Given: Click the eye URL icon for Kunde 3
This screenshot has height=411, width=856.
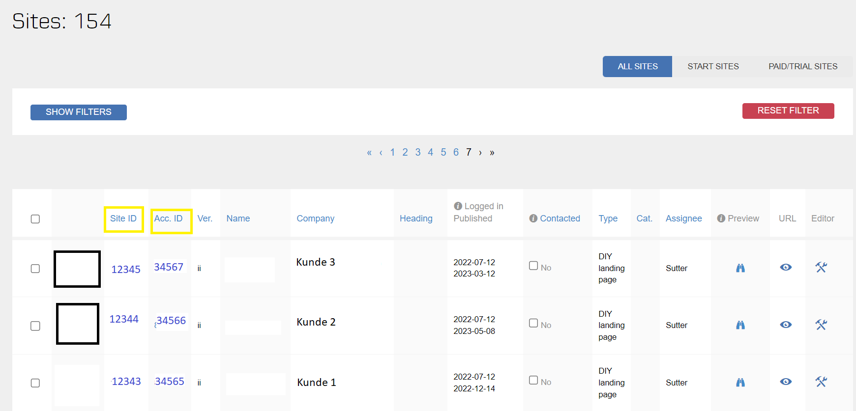Looking at the screenshot, I should click(786, 267).
